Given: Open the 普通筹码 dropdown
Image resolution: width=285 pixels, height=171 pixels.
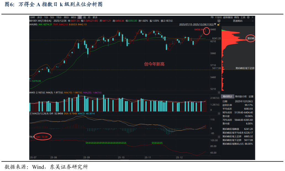Looking at the screenshot, I should point(237,21).
